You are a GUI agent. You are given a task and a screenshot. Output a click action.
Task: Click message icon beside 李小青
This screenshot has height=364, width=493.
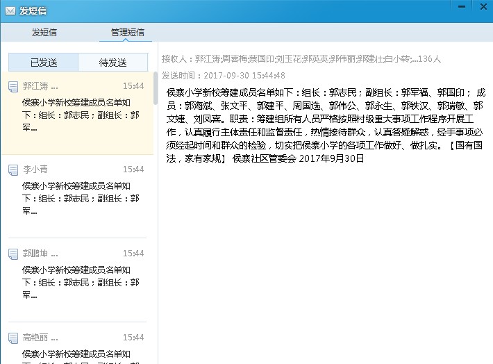tap(13, 170)
